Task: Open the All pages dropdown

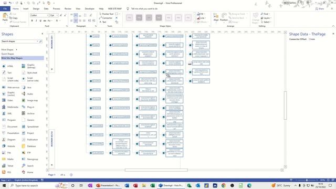Action: 62,175
